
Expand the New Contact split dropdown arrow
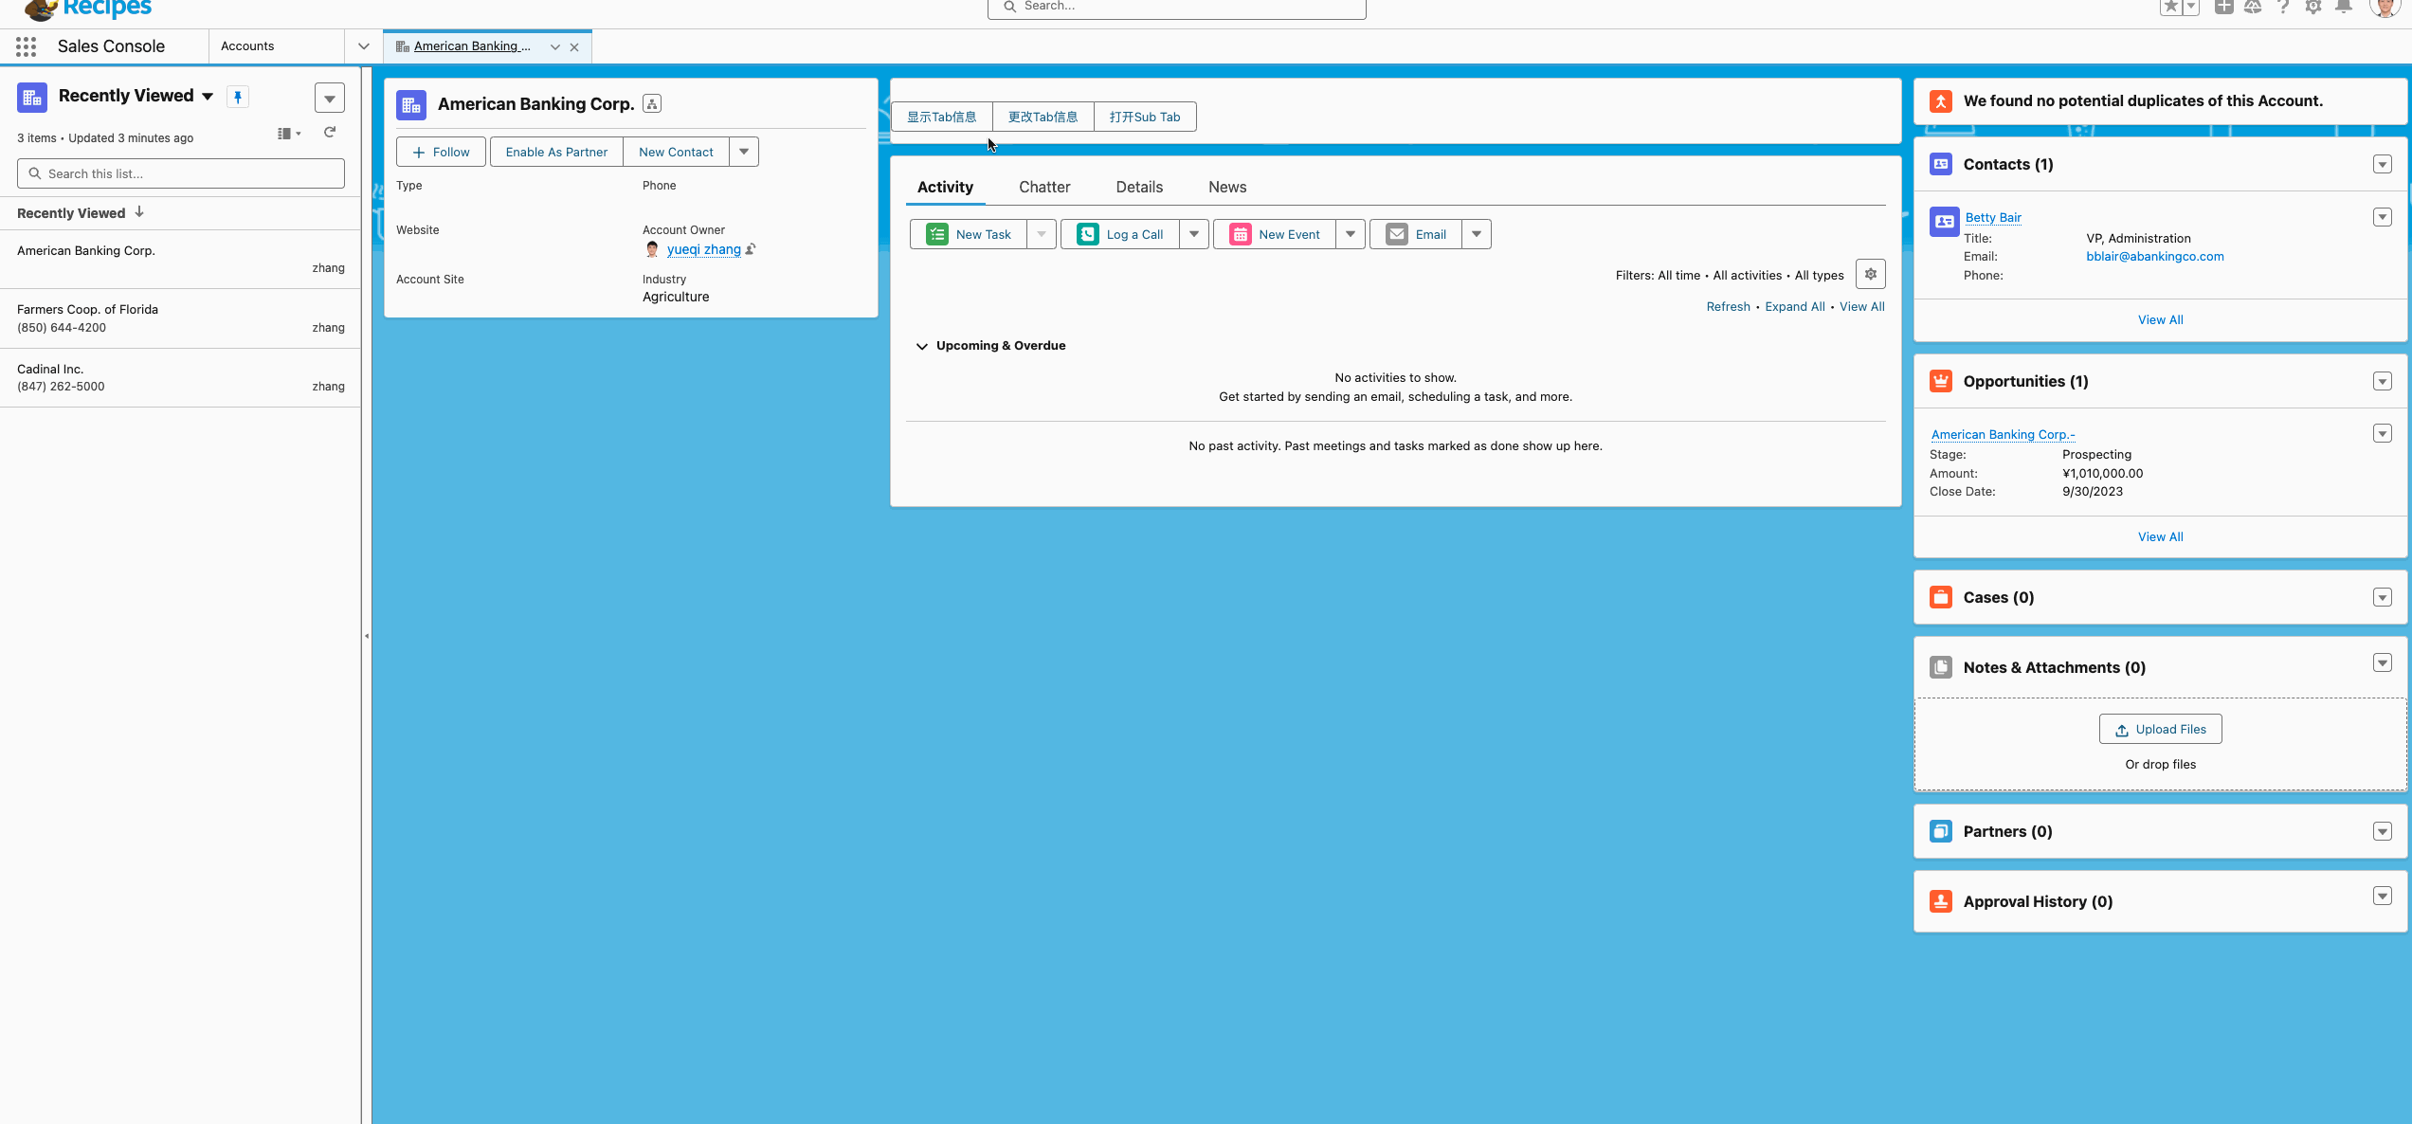(x=743, y=152)
